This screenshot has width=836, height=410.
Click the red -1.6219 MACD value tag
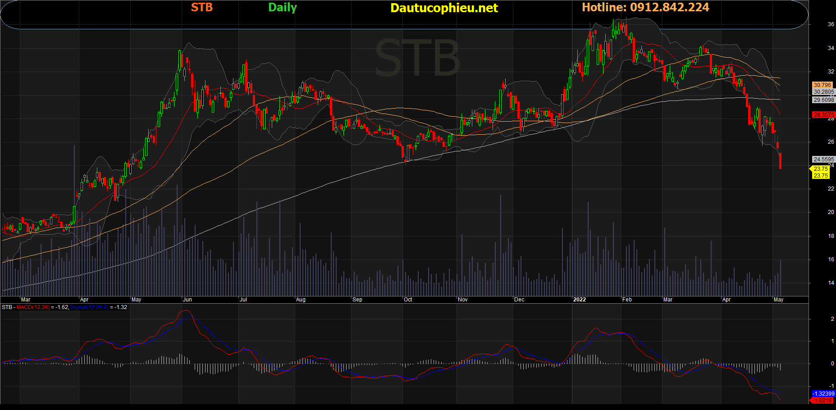823,400
